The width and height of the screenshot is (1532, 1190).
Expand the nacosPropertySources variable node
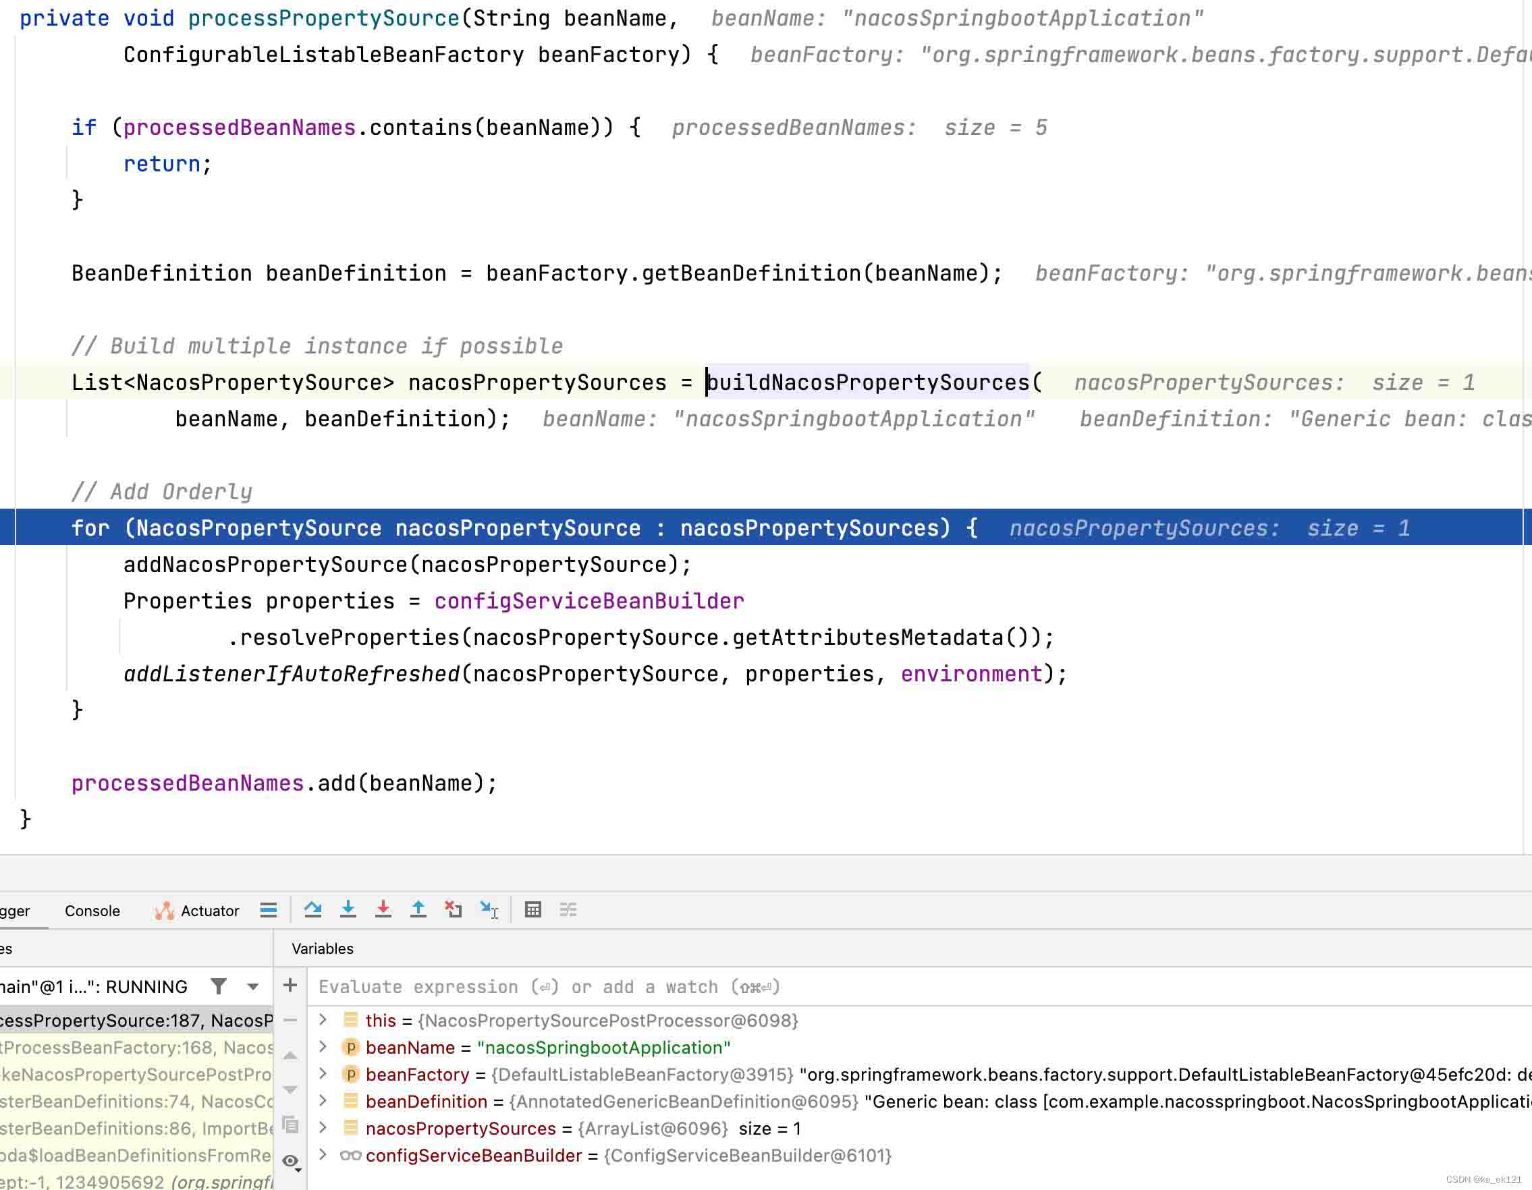323,1127
